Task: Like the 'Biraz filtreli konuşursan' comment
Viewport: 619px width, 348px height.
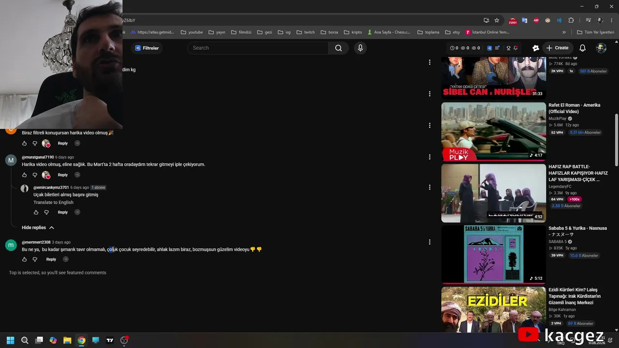Action: (x=25, y=144)
